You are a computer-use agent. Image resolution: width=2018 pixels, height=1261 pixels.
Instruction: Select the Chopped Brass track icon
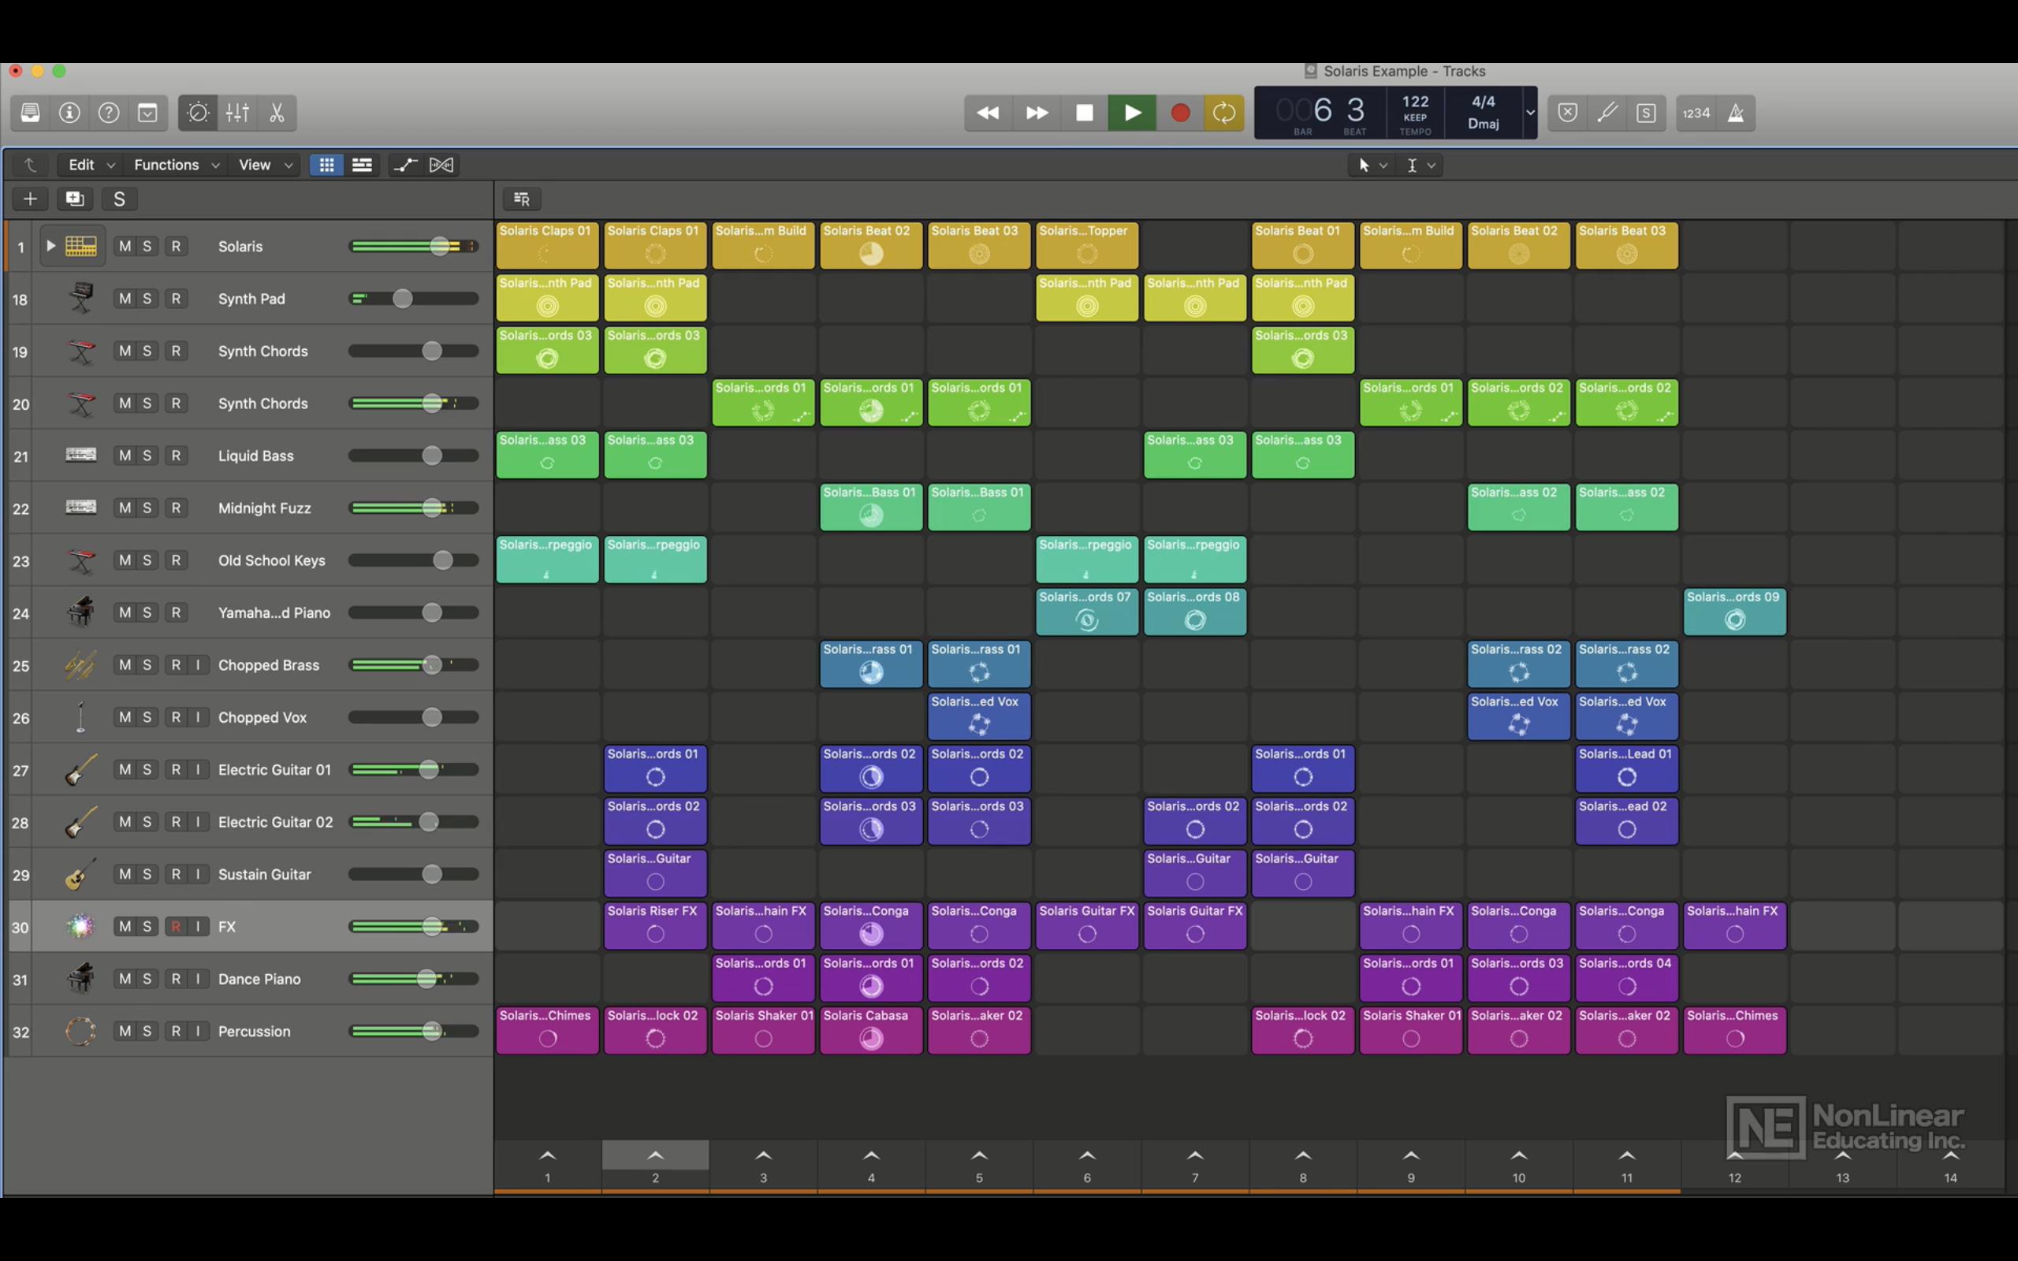81,664
